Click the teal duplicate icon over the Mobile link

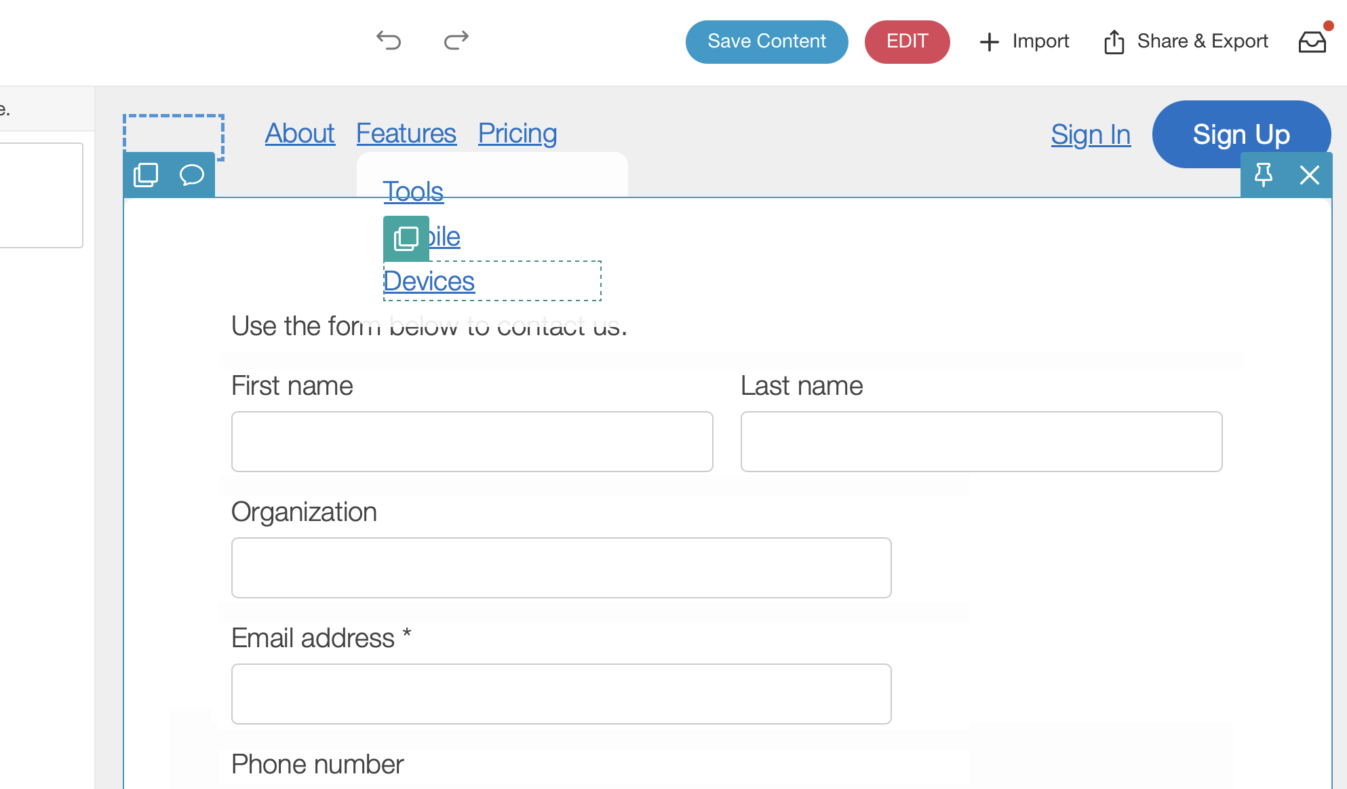click(x=406, y=238)
